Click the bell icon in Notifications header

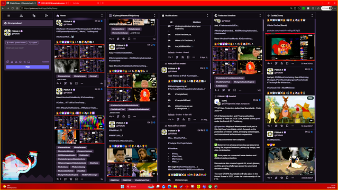coord(163,16)
